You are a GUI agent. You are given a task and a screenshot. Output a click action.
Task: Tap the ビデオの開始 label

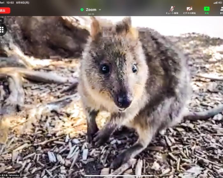click(x=189, y=13)
